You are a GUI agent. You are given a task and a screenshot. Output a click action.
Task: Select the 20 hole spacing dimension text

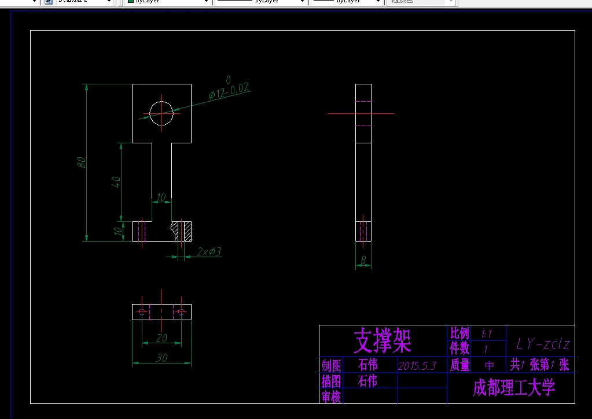tap(161, 338)
